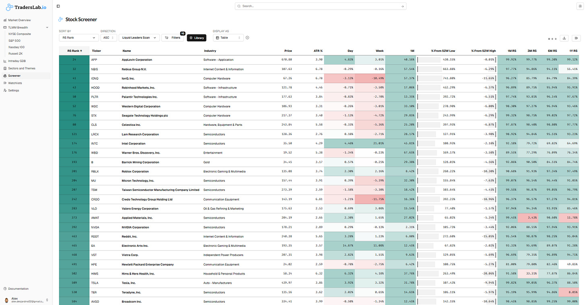Image resolution: width=586 pixels, height=305 pixels.
Task: Open the Liquid Leaders Scan dropdown
Action: coord(139,38)
